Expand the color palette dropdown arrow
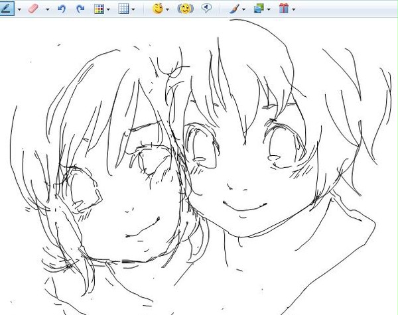Screen dimensions: 398x315 [108, 10]
